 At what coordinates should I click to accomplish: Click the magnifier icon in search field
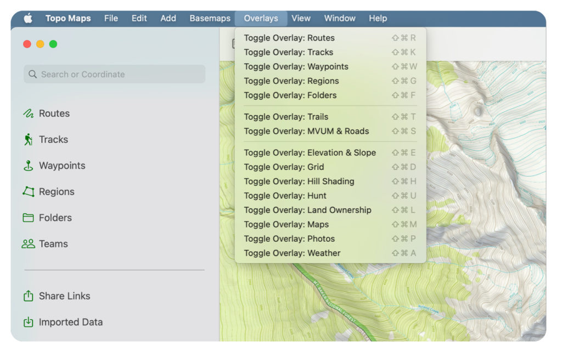[x=32, y=74]
